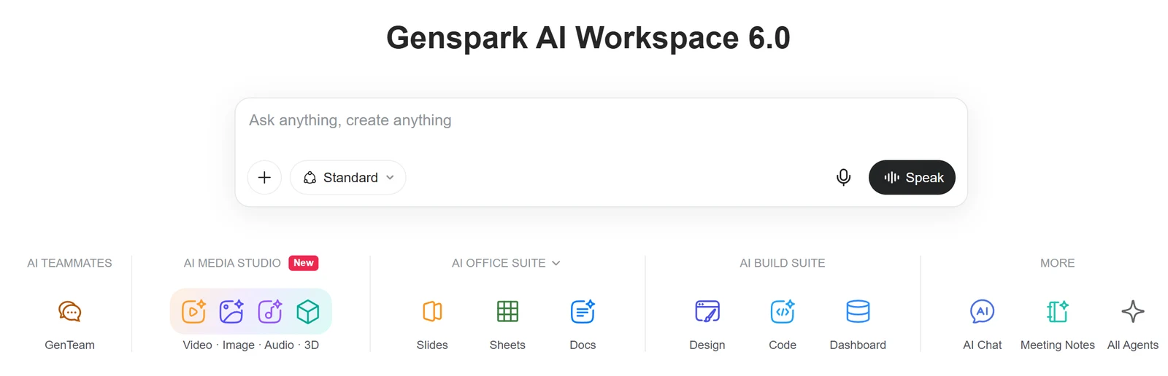Click the All Agents label
This screenshot has width=1168, height=376.
point(1133,345)
